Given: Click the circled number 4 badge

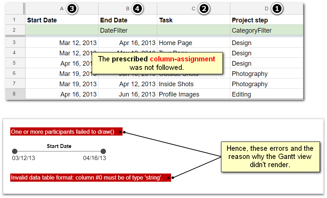Looking at the screenshot, I should click(137, 9).
